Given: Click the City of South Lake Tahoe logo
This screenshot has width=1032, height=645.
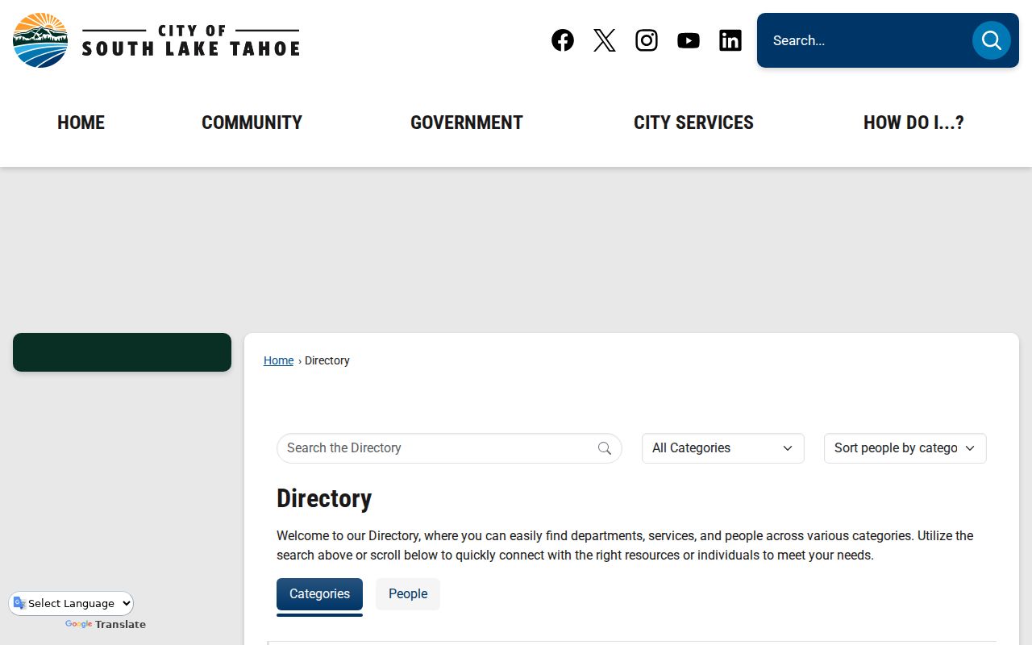Looking at the screenshot, I should [156, 40].
